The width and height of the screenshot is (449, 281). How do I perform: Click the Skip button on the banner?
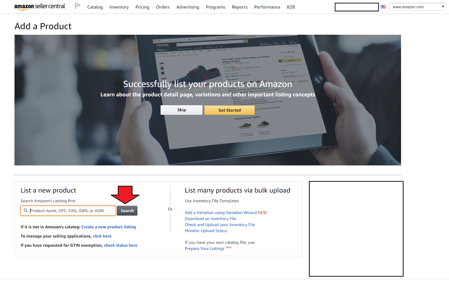coord(182,110)
